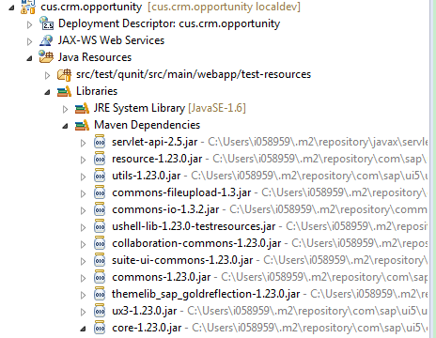Collapse core-1.23.0.jar contents

coord(83,329)
